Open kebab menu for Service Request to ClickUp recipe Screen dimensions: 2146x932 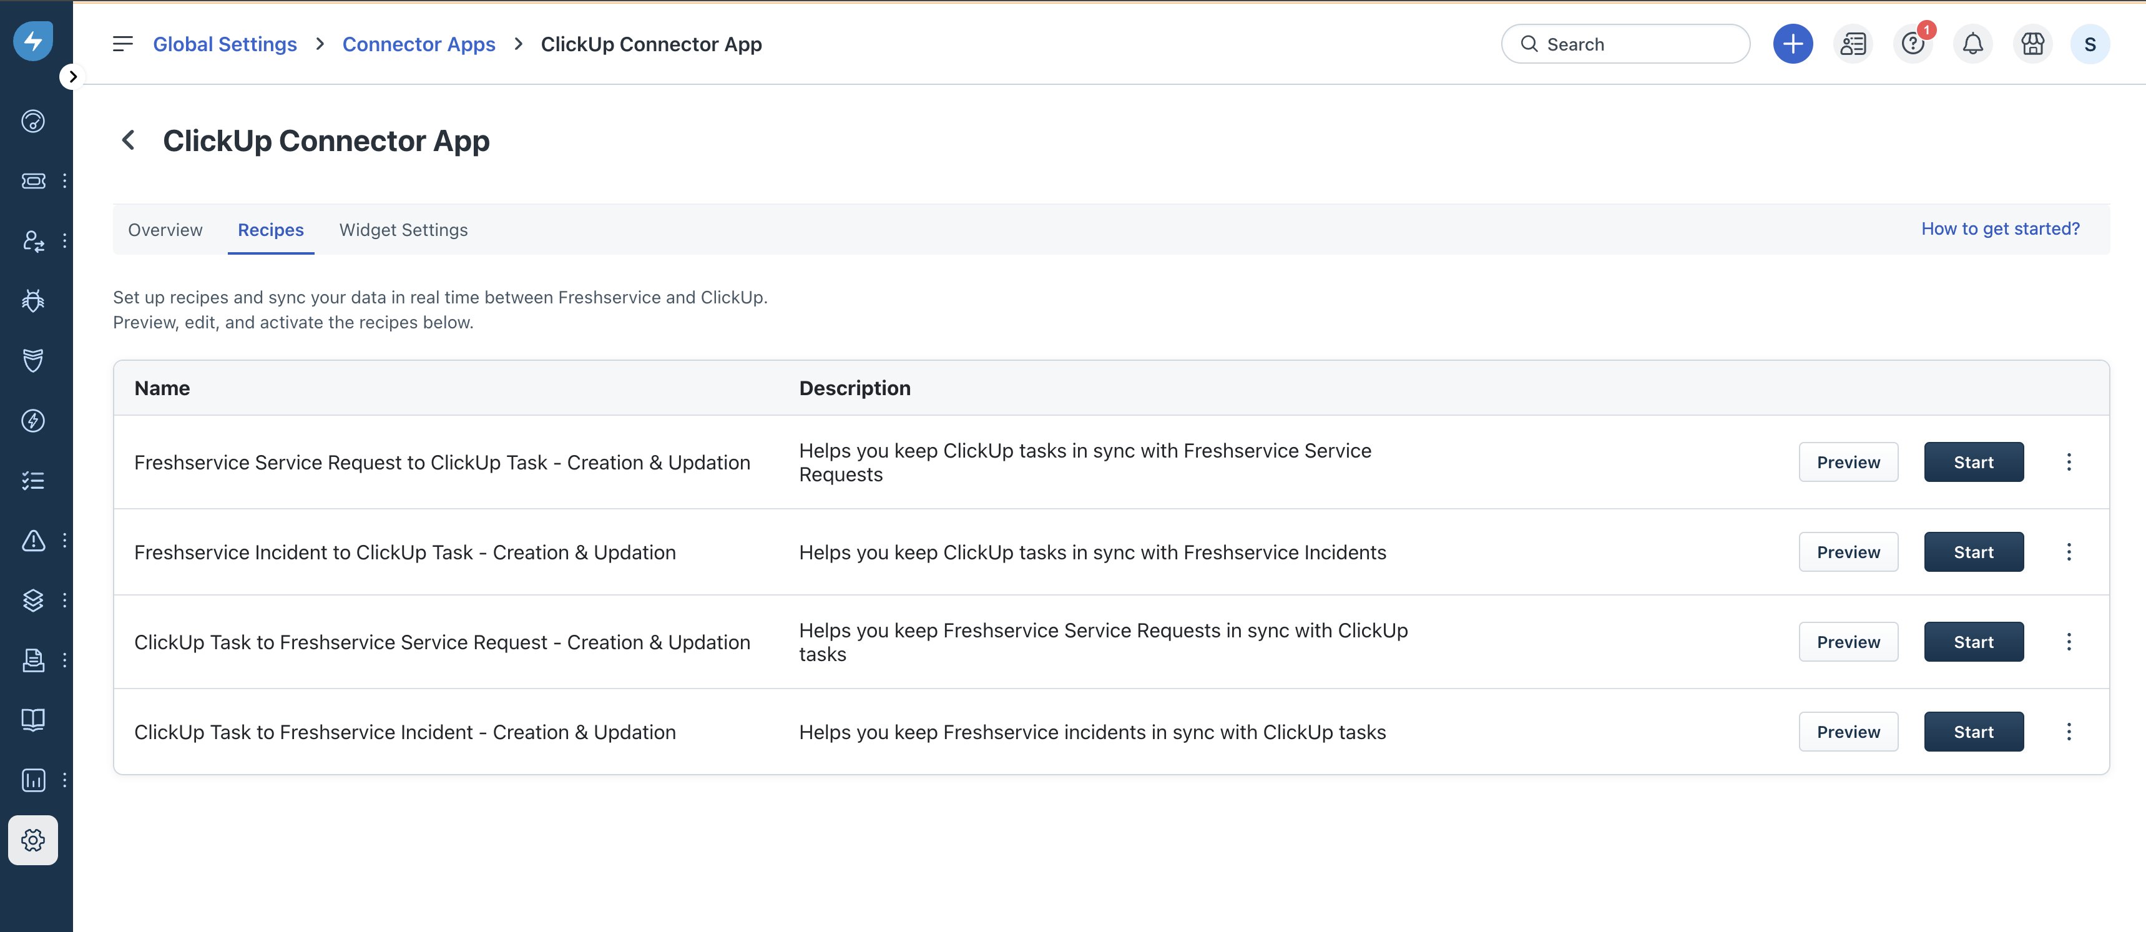[x=2068, y=462]
